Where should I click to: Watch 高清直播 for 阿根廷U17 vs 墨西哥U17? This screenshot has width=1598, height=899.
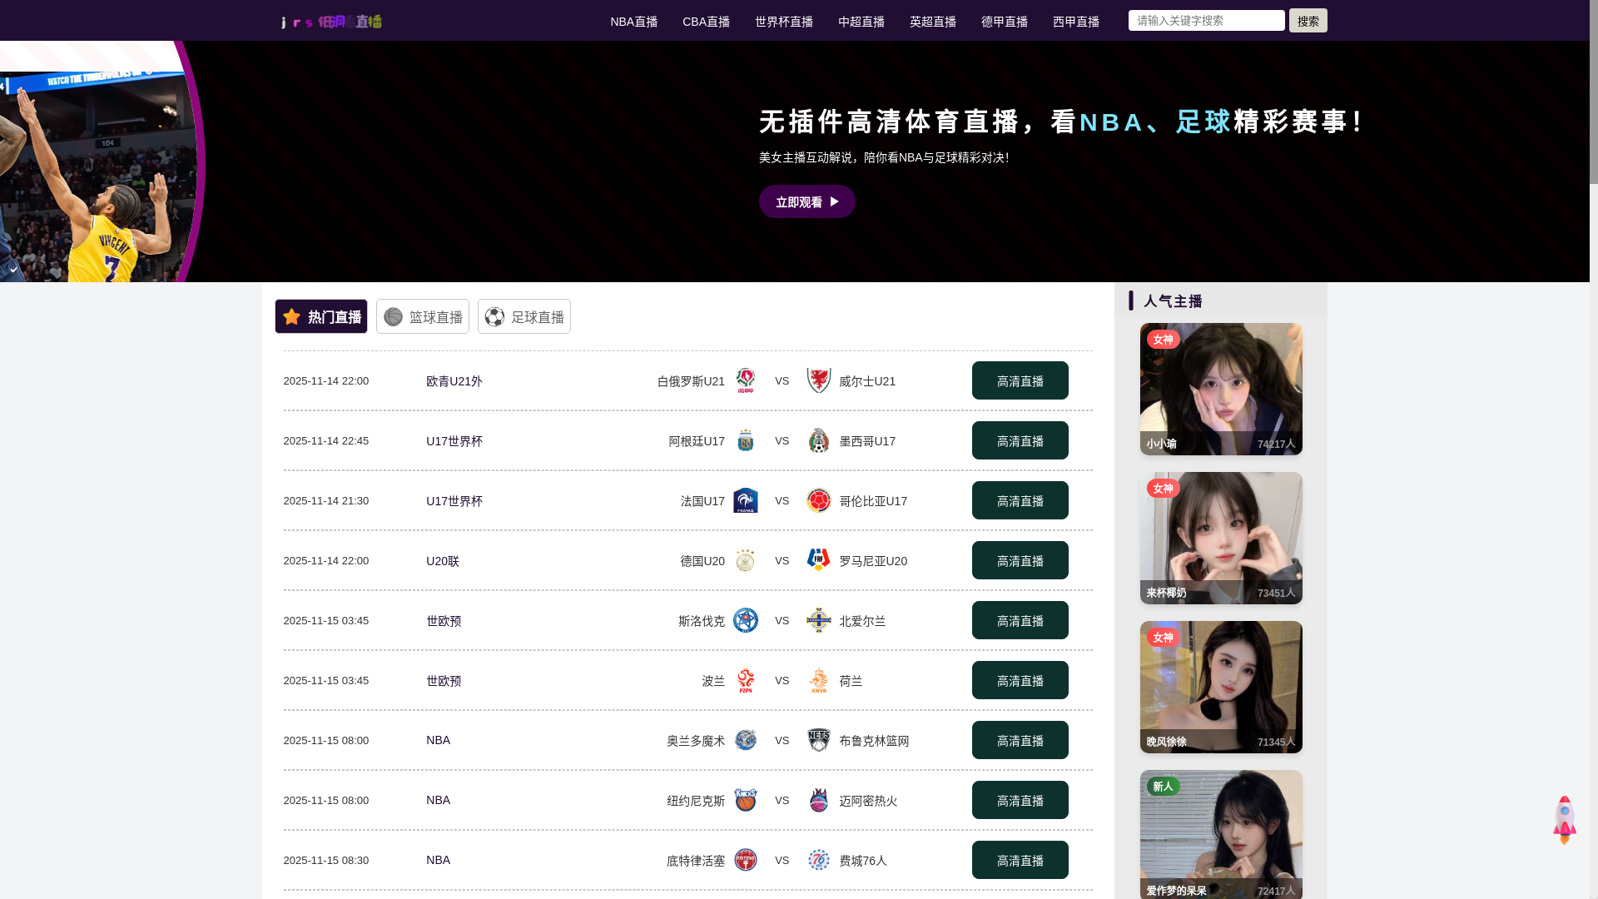(1020, 440)
